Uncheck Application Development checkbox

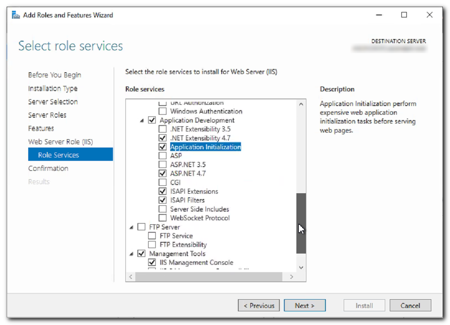152,120
